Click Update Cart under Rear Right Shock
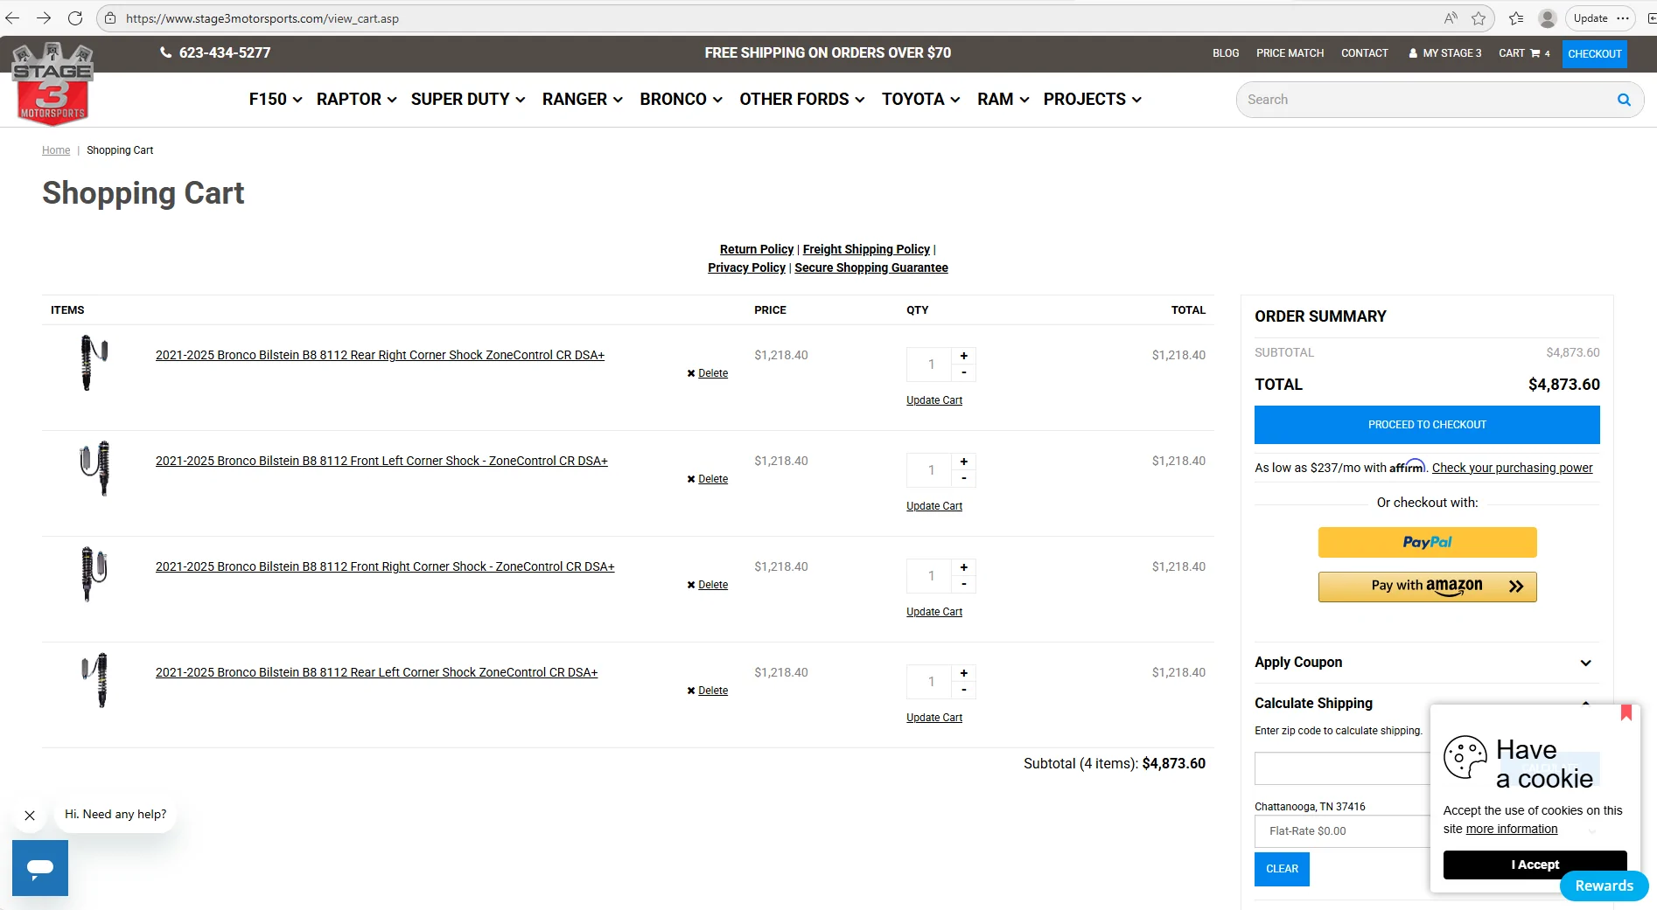The width and height of the screenshot is (1657, 910). click(933, 400)
